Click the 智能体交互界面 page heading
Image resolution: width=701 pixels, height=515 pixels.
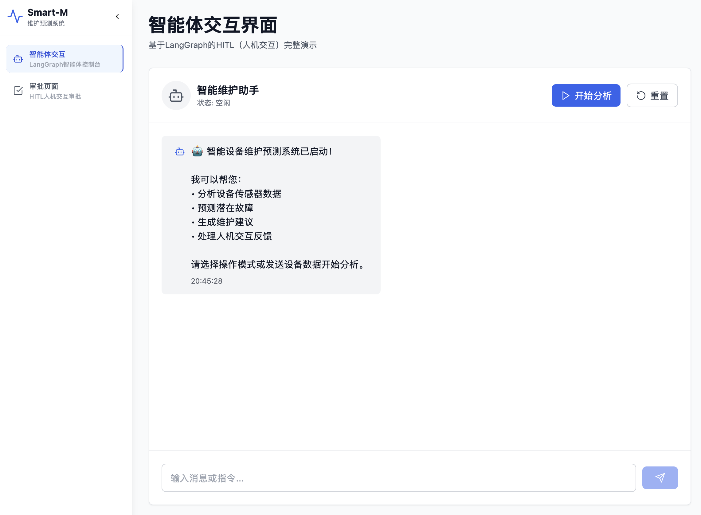pyautogui.click(x=213, y=25)
